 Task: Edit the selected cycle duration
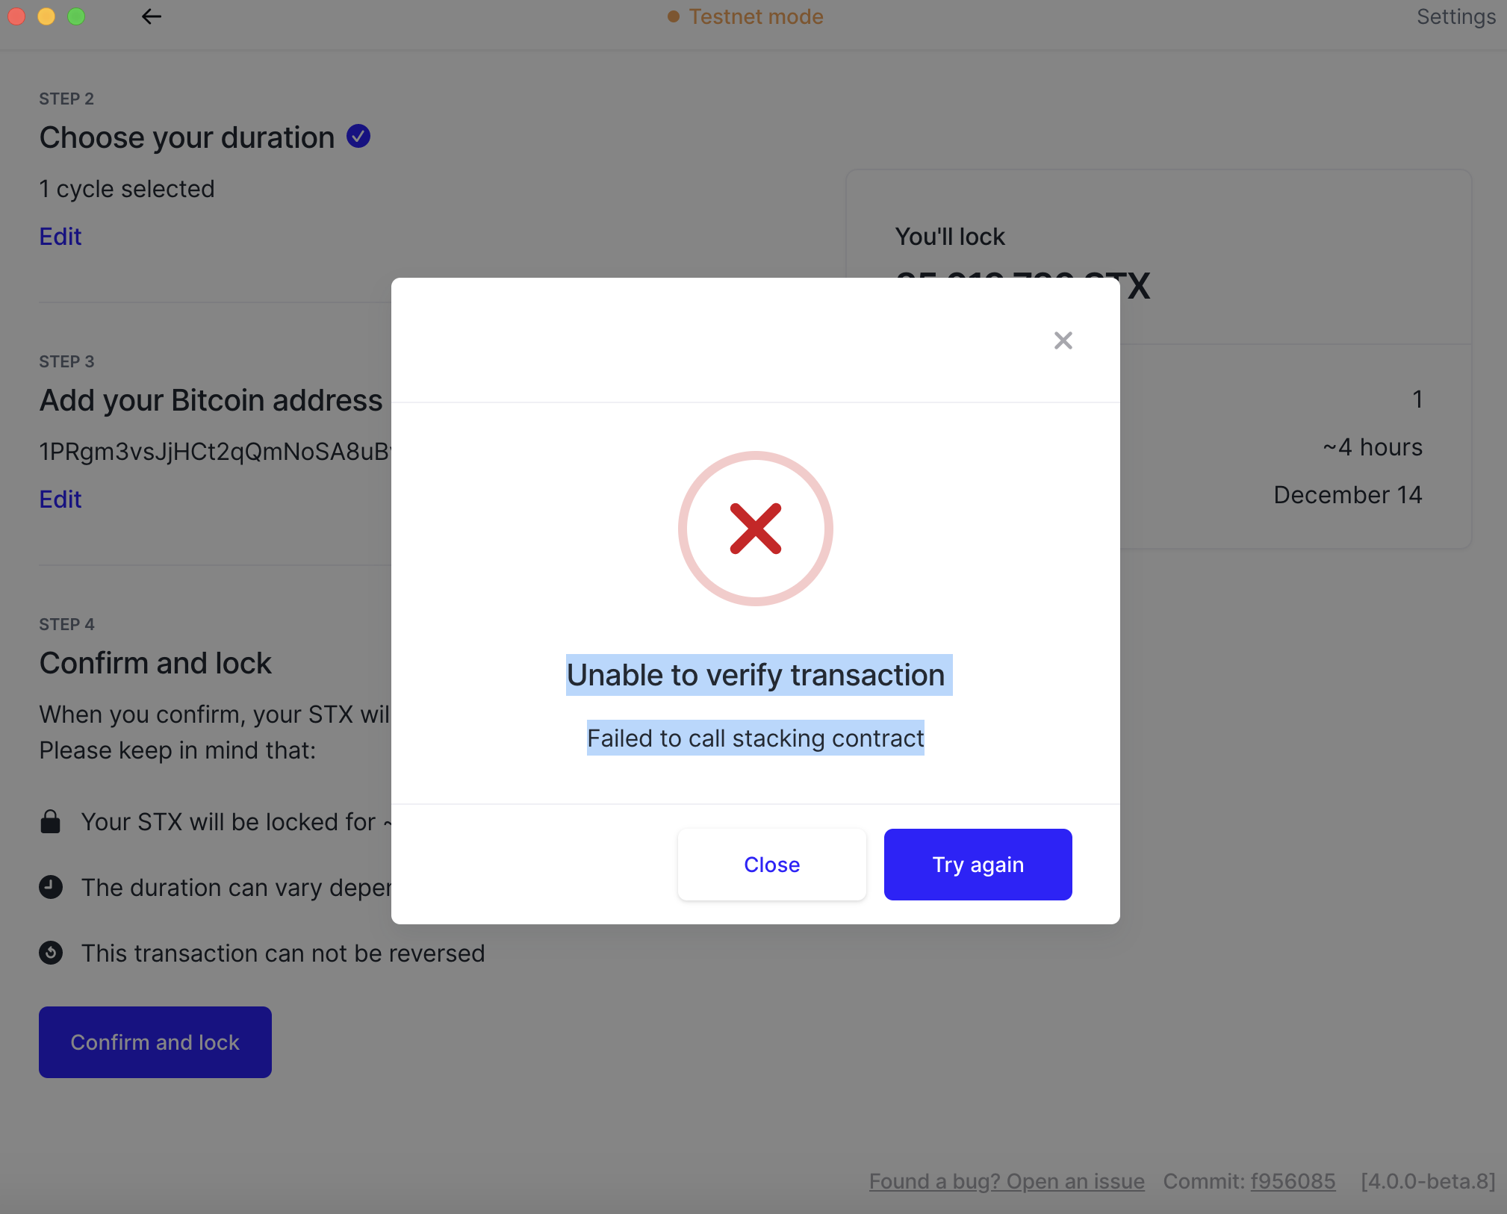point(60,236)
